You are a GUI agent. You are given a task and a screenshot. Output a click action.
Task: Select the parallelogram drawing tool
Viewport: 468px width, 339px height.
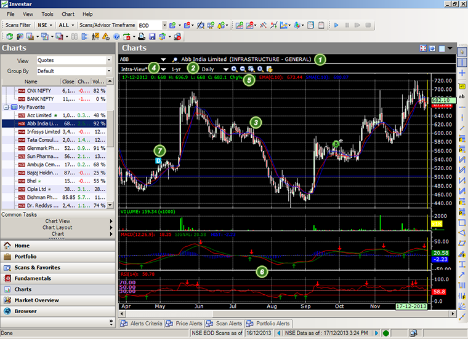click(462, 243)
